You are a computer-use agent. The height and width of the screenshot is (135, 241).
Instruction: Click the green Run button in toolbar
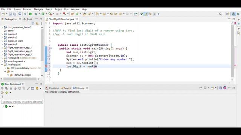[x=43, y=14]
